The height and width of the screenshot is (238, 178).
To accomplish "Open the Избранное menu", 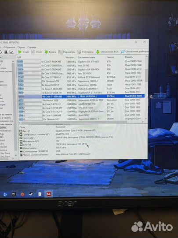I will pos(9,47).
